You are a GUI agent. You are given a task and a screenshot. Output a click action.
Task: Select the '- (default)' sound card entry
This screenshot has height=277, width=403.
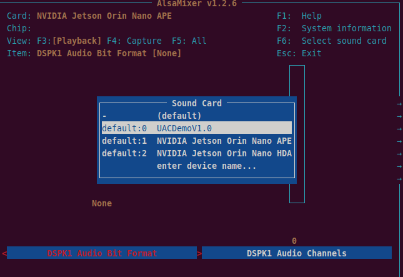click(x=197, y=116)
